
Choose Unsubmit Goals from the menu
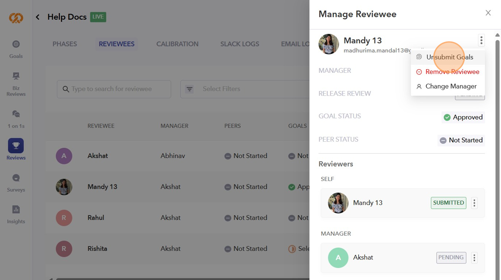449,57
